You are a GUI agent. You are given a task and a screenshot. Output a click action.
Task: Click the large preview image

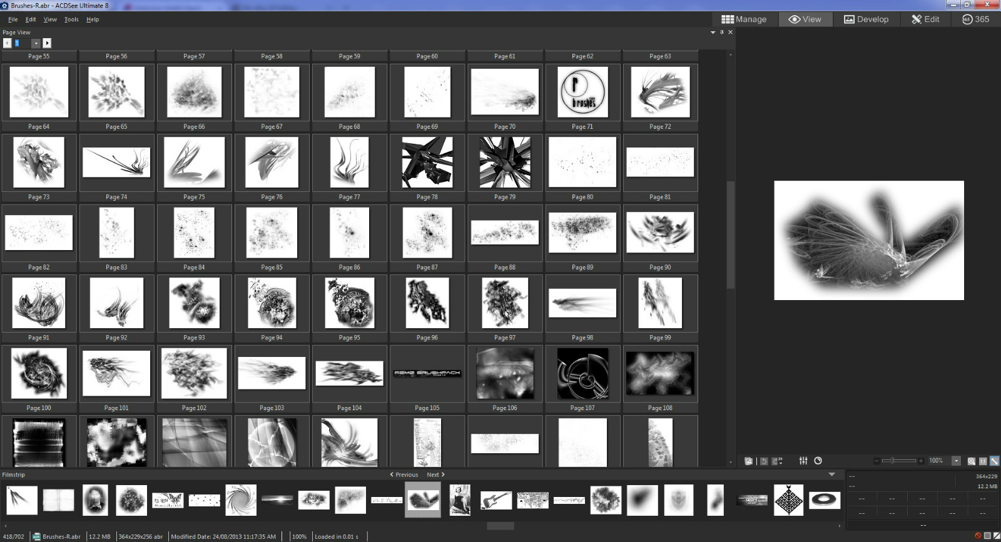click(x=869, y=241)
